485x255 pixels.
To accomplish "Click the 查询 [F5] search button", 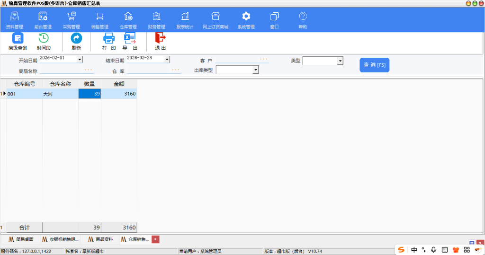I will (374, 65).
